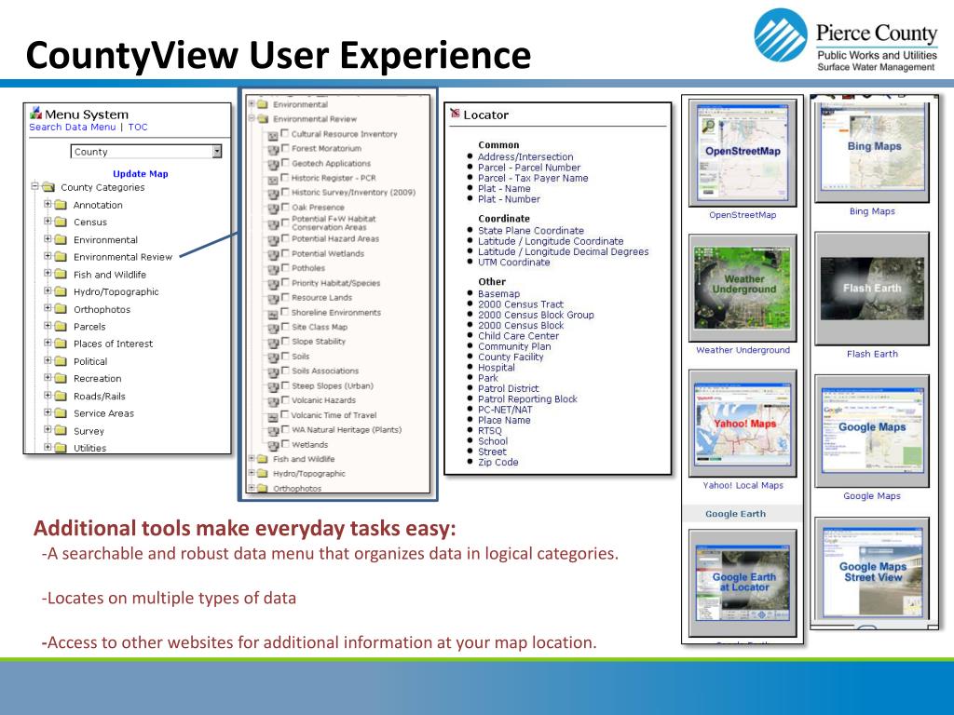Select the Basemap locator entry

[x=498, y=293]
